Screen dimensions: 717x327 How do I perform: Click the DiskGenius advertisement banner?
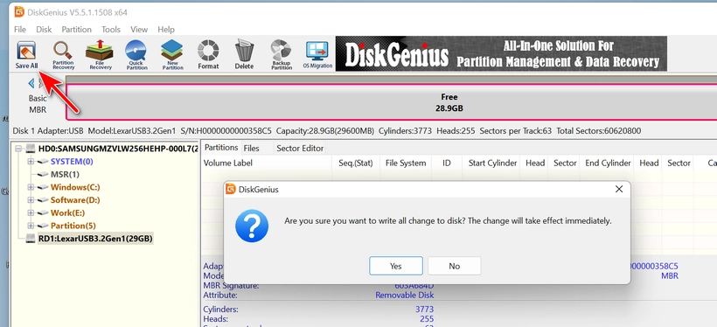[501, 54]
